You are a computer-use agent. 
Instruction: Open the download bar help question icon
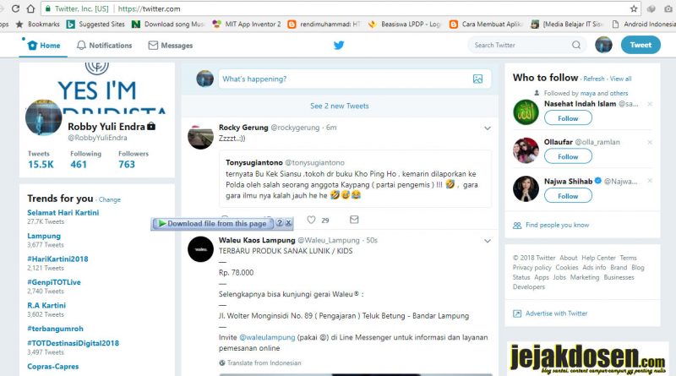coord(280,223)
